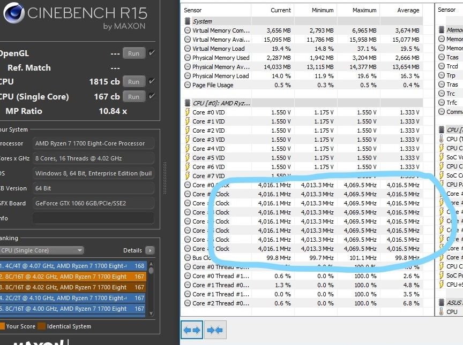Click the Processor field AMD Ryzen 7 1700
The width and height of the screenshot is (463, 345).
click(93, 143)
